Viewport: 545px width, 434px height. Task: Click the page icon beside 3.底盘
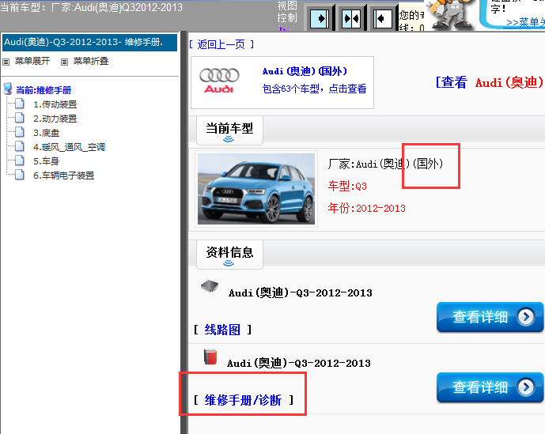(20, 132)
